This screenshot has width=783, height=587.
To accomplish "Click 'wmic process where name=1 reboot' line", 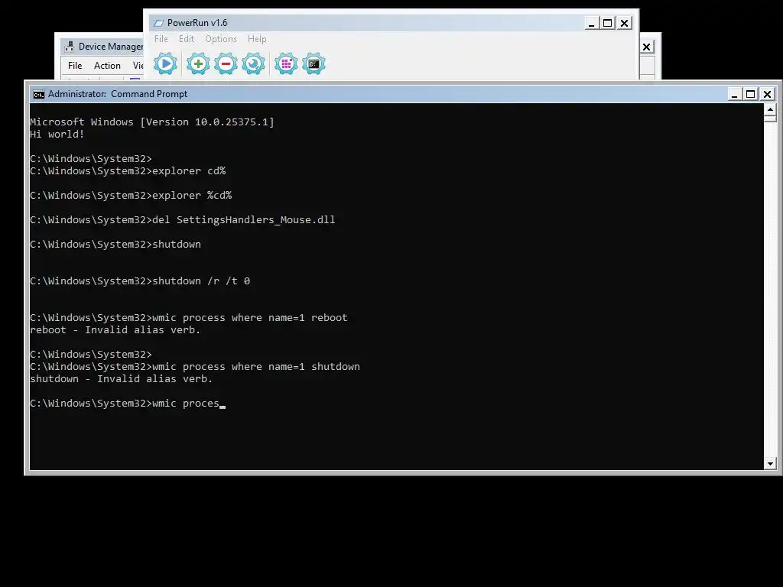I will coord(189,317).
